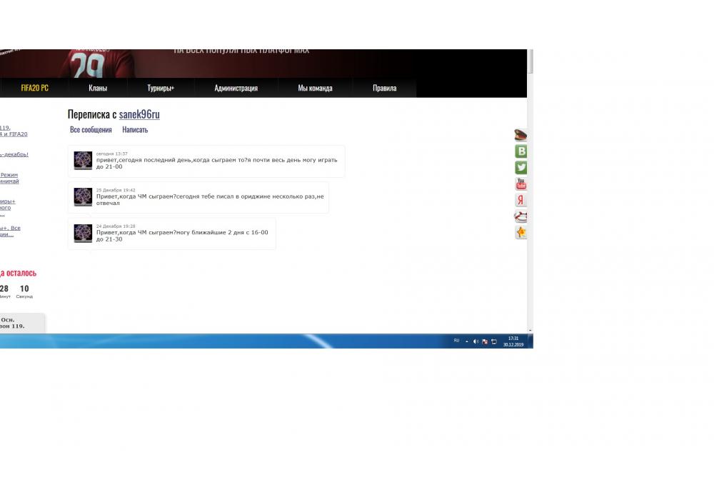714x500 pixels.
Task: Click the 'Переписка с' heading text
Action: coord(92,114)
